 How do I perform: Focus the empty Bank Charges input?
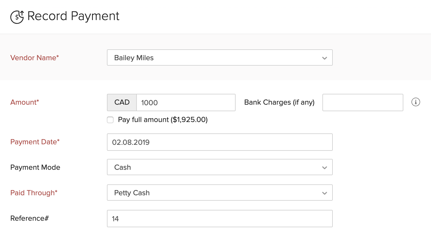(x=363, y=103)
